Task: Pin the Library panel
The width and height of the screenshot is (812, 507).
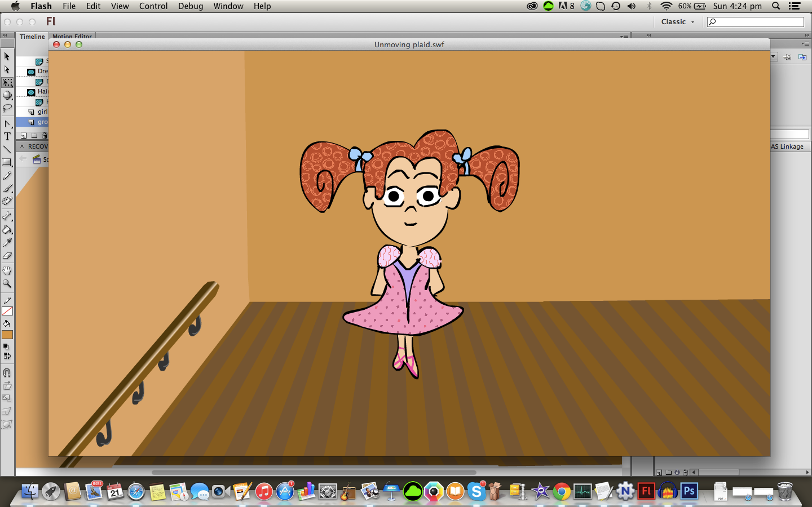Action: (787, 57)
